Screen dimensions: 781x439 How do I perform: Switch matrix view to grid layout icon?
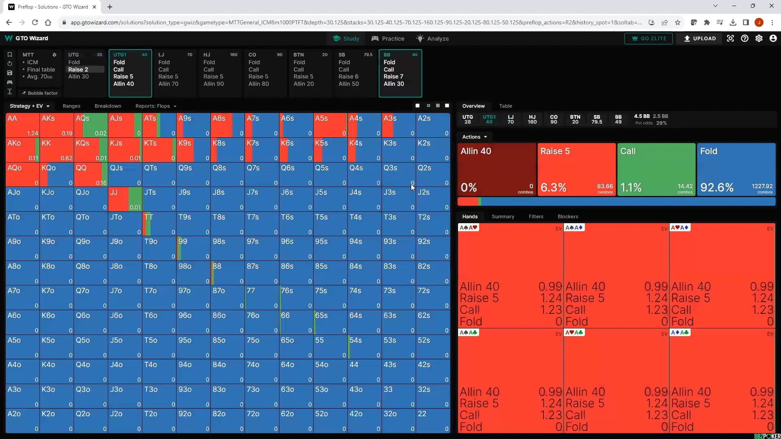(438, 106)
